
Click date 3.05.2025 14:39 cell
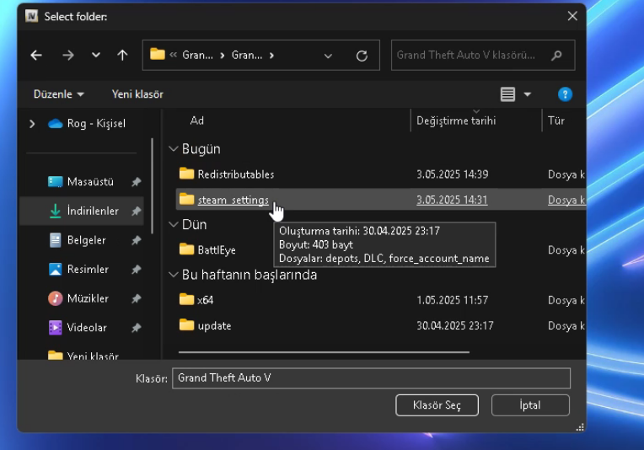point(452,174)
